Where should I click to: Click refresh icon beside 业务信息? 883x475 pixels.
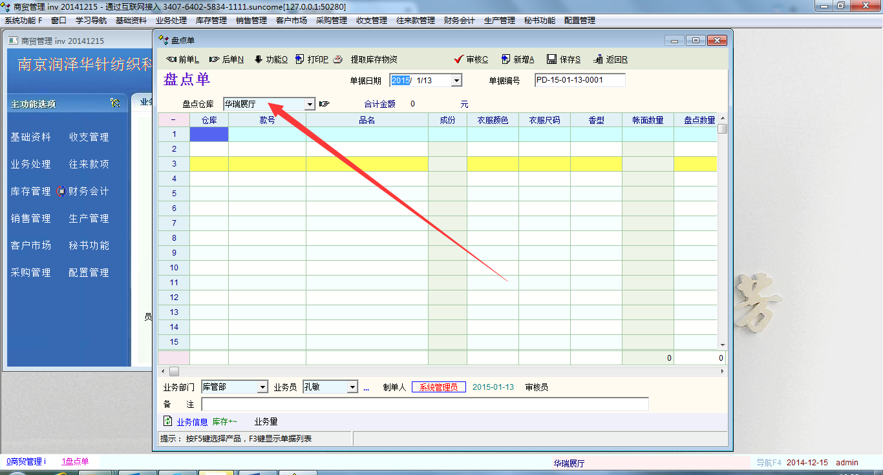168,421
